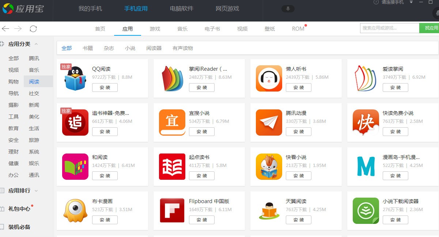Switch to 手机应用 tab
Image resolution: width=439 pixels, height=237 pixels.
point(136,8)
